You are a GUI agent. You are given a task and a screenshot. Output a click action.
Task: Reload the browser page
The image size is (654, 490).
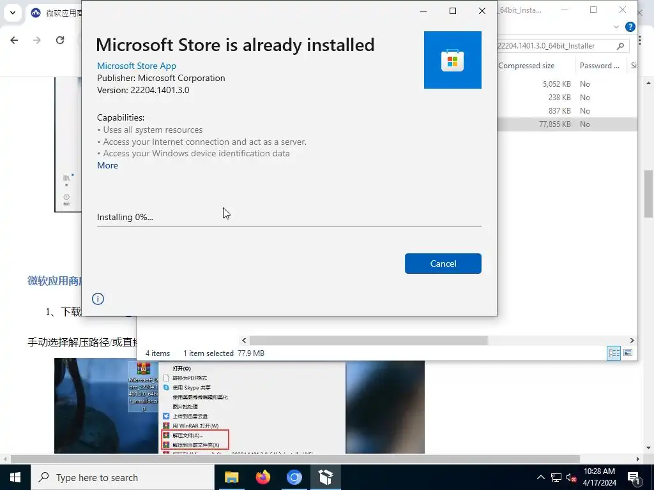[x=60, y=40]
